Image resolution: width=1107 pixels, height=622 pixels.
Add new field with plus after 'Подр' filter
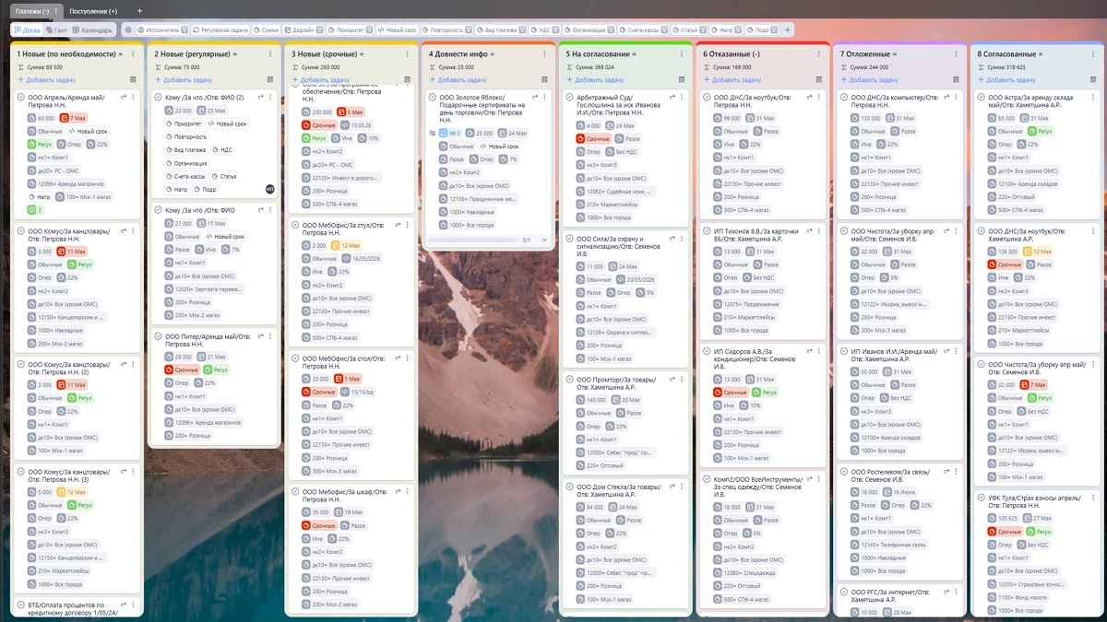(787, 29)
